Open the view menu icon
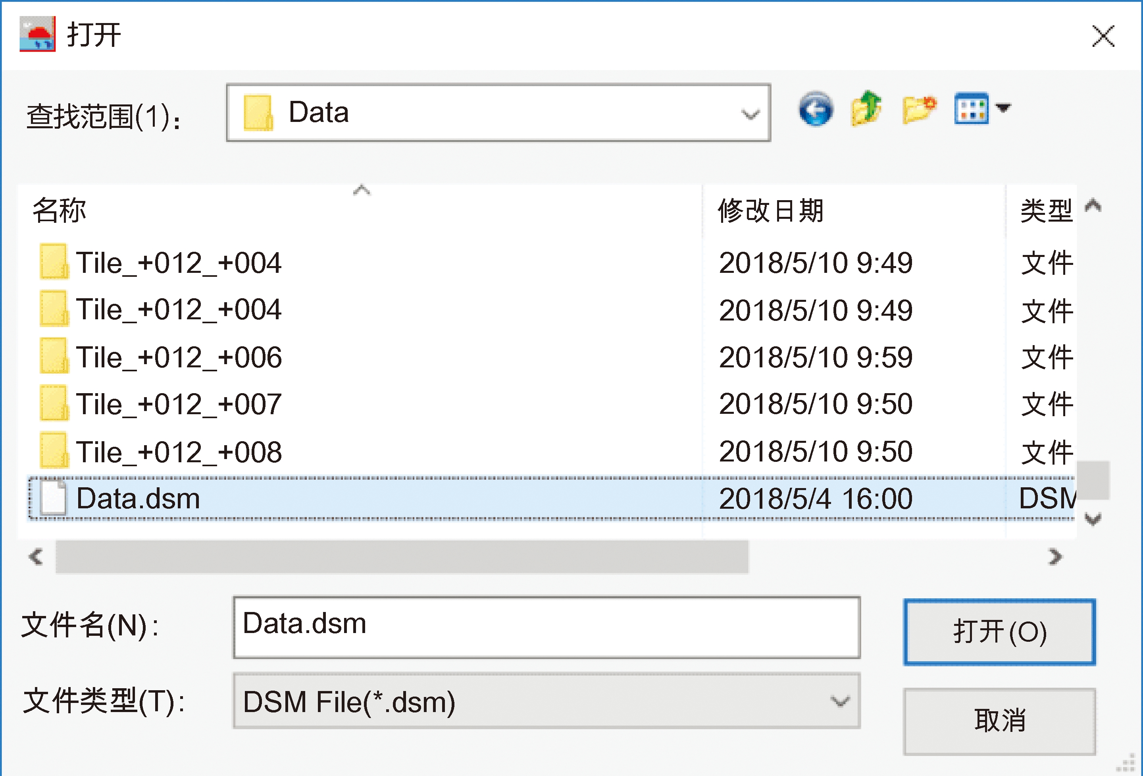 click(971, 109)
